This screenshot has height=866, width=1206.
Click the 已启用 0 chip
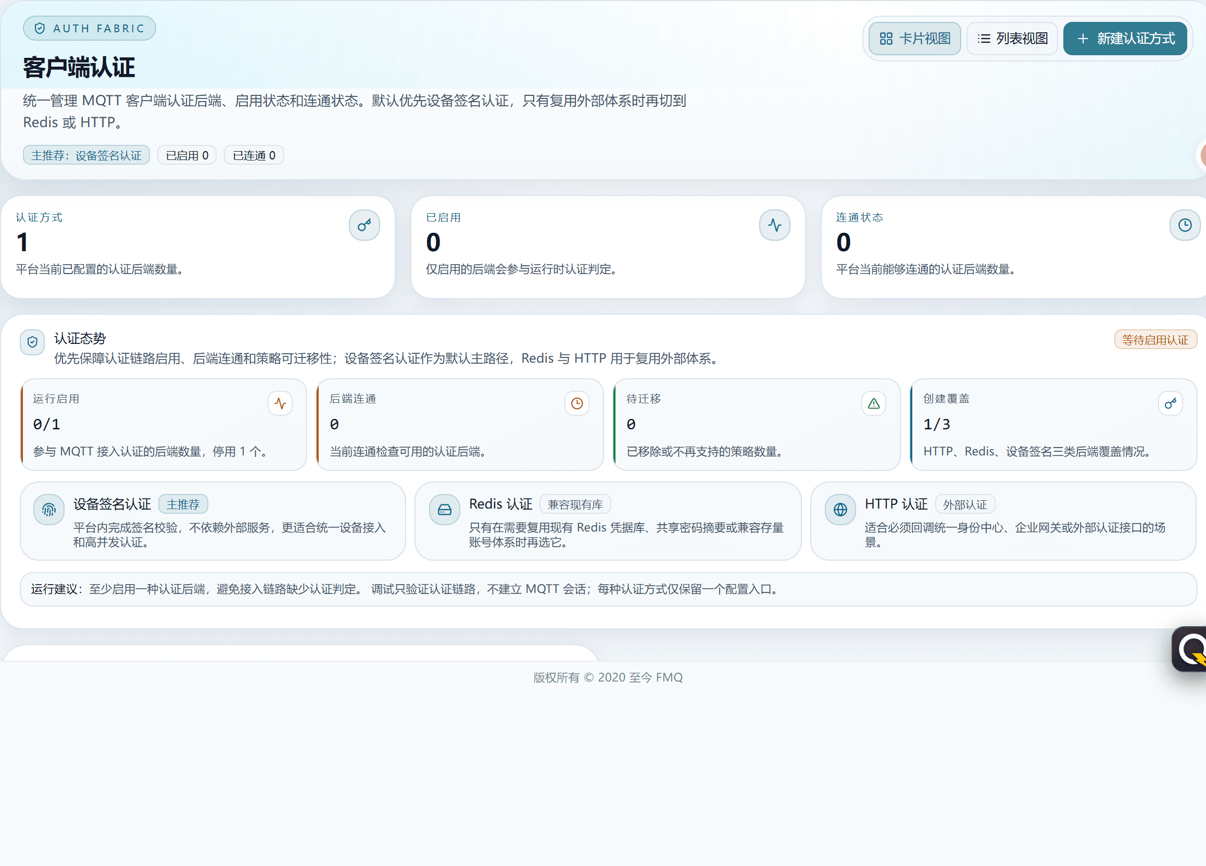pyautogui.click(x=187, y=155)
